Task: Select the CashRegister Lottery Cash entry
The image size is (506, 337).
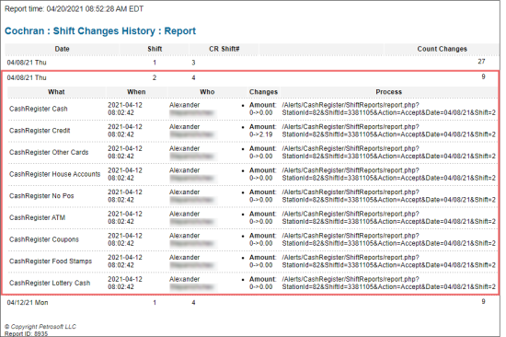Action: click(50, 283)
